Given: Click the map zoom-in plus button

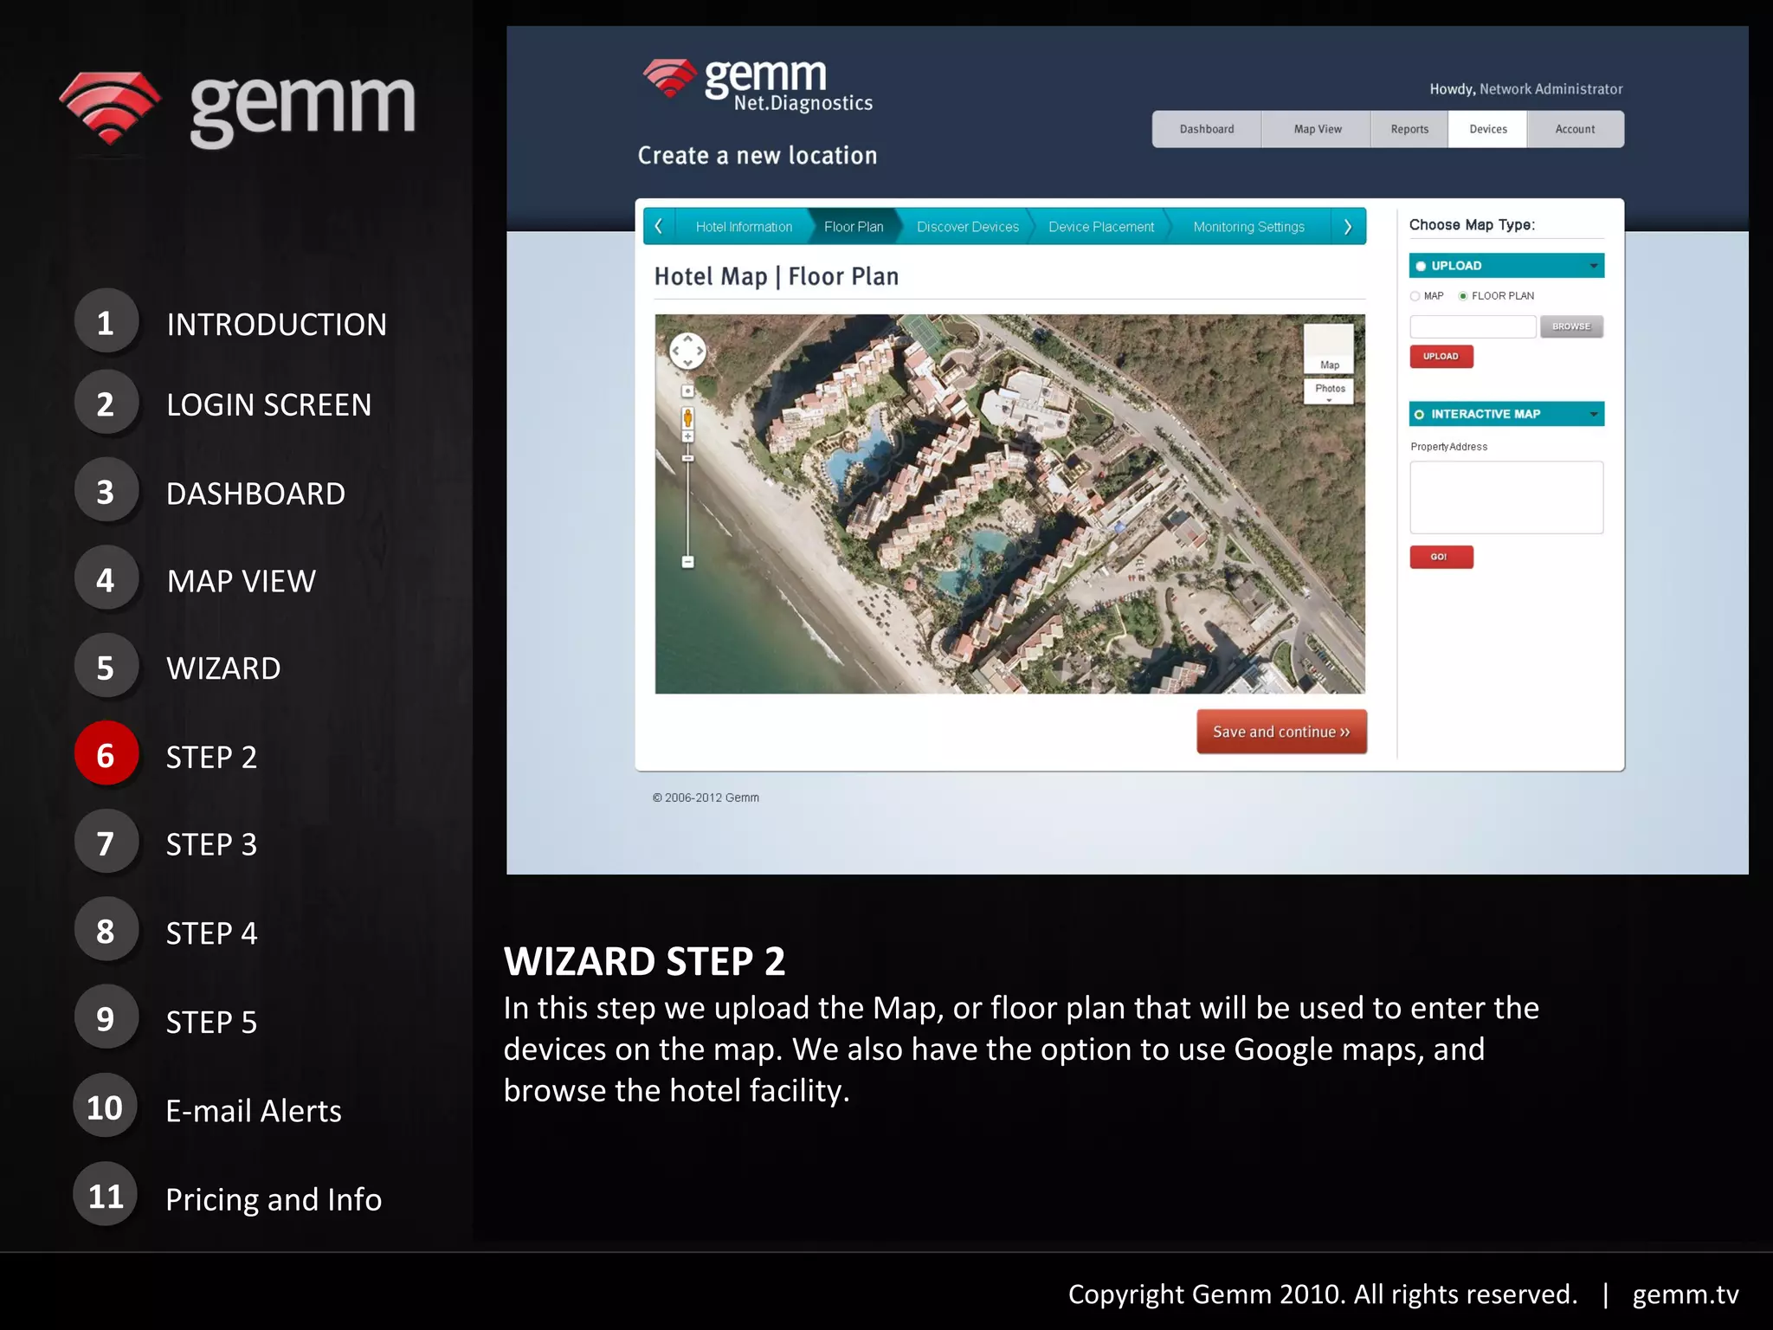Looking at the screenshot, I should (x=687, y=436).
